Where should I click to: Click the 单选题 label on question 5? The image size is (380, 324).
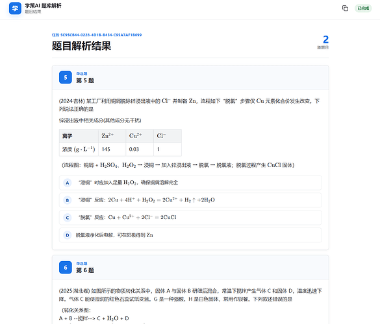[82, 73]
